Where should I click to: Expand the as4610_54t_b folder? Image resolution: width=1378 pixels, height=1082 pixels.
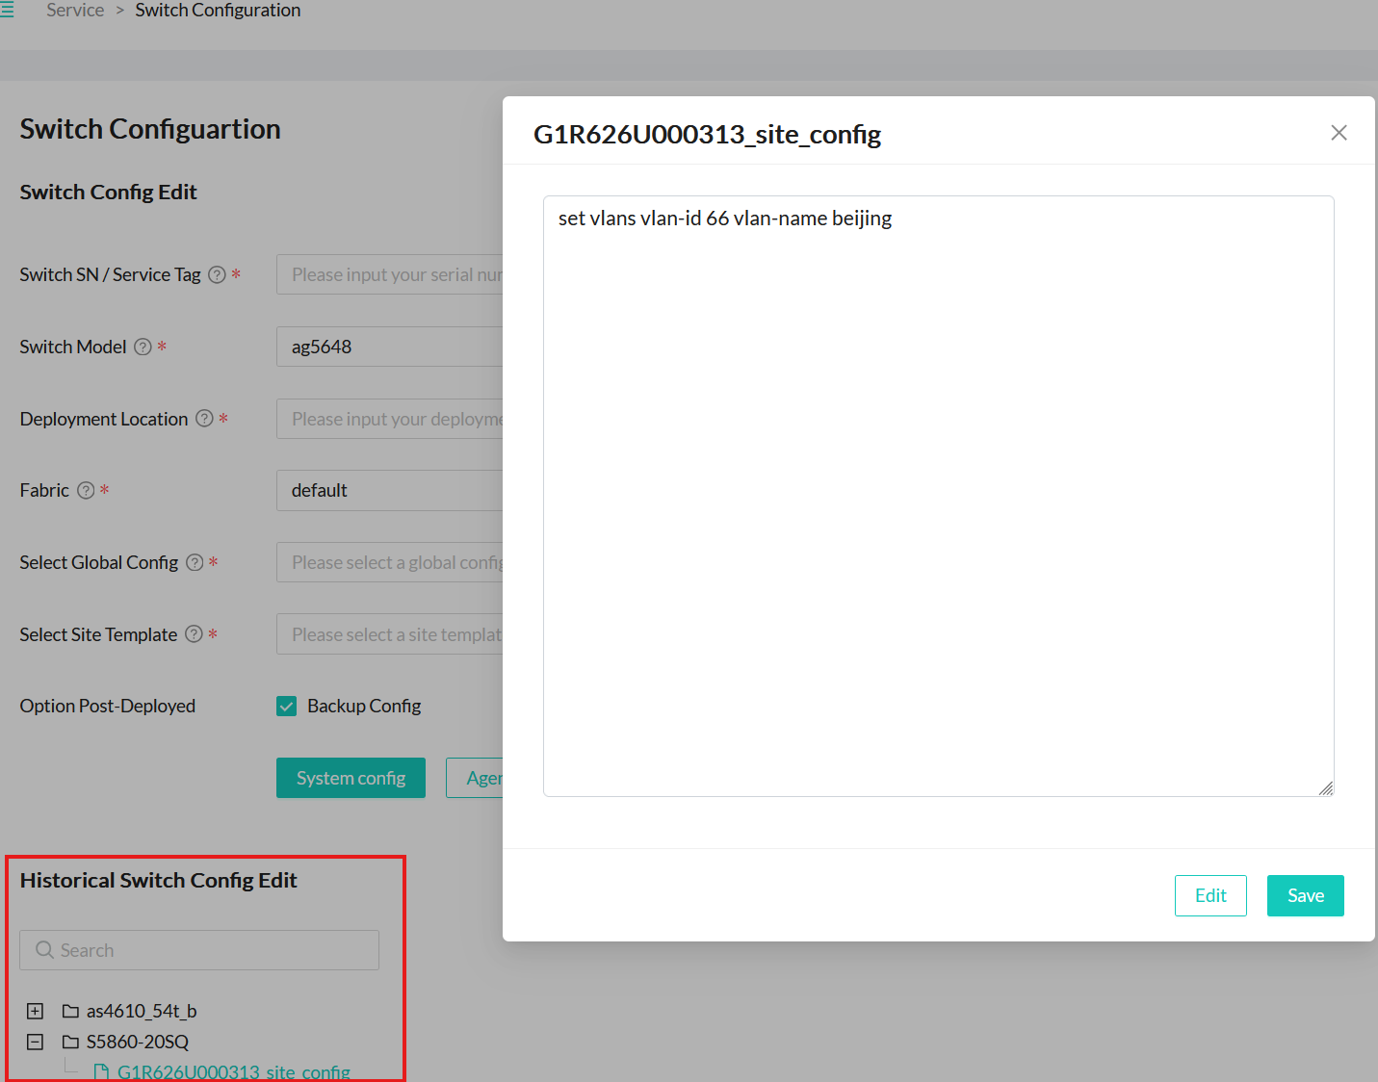(x=36, y=1011)
